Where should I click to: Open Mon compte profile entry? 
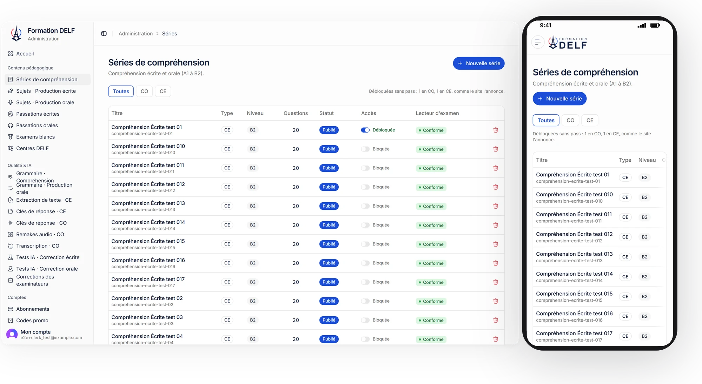pos(48,335)
